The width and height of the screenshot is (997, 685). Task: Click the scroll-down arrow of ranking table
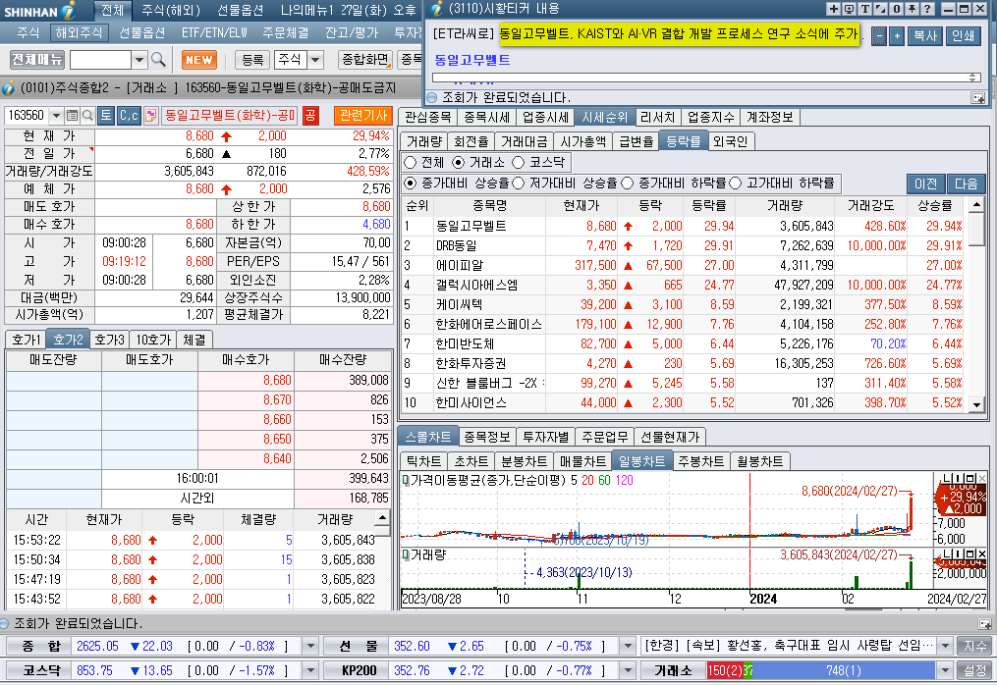click(976, 404)
